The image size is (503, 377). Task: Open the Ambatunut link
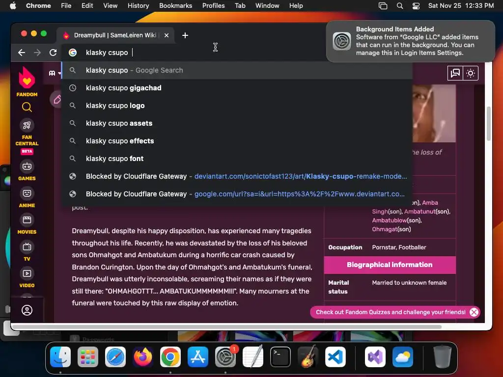(x=419, y=212)
